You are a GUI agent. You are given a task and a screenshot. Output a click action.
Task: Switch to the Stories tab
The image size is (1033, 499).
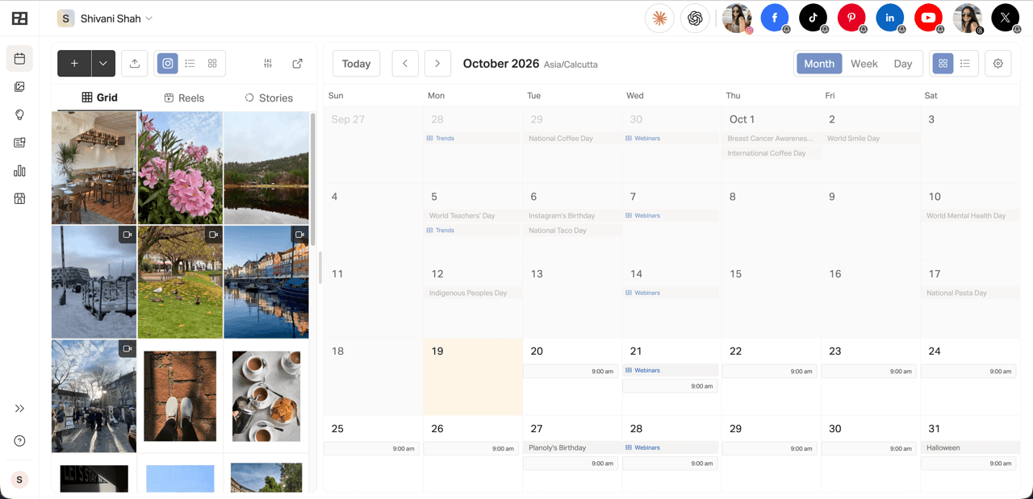coord(269,98)
